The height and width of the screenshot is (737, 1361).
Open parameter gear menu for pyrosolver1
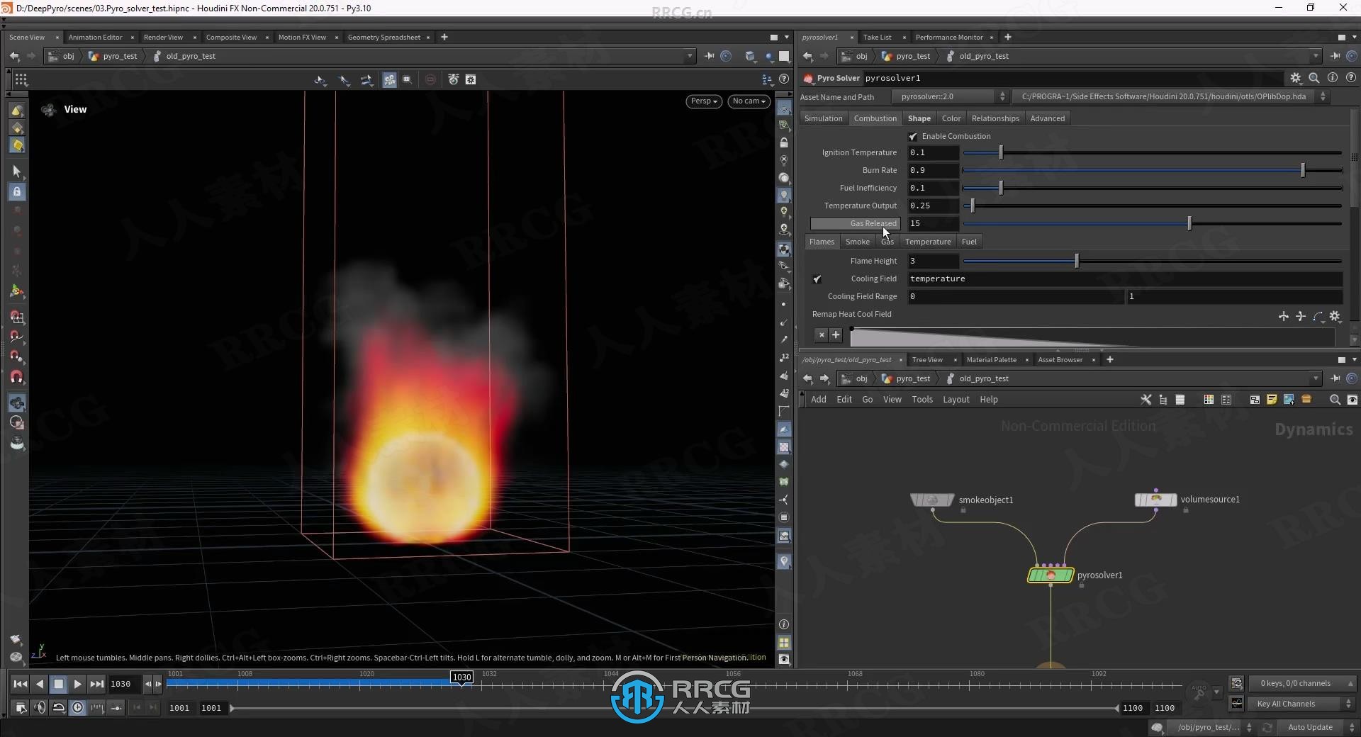(1296, 78)
